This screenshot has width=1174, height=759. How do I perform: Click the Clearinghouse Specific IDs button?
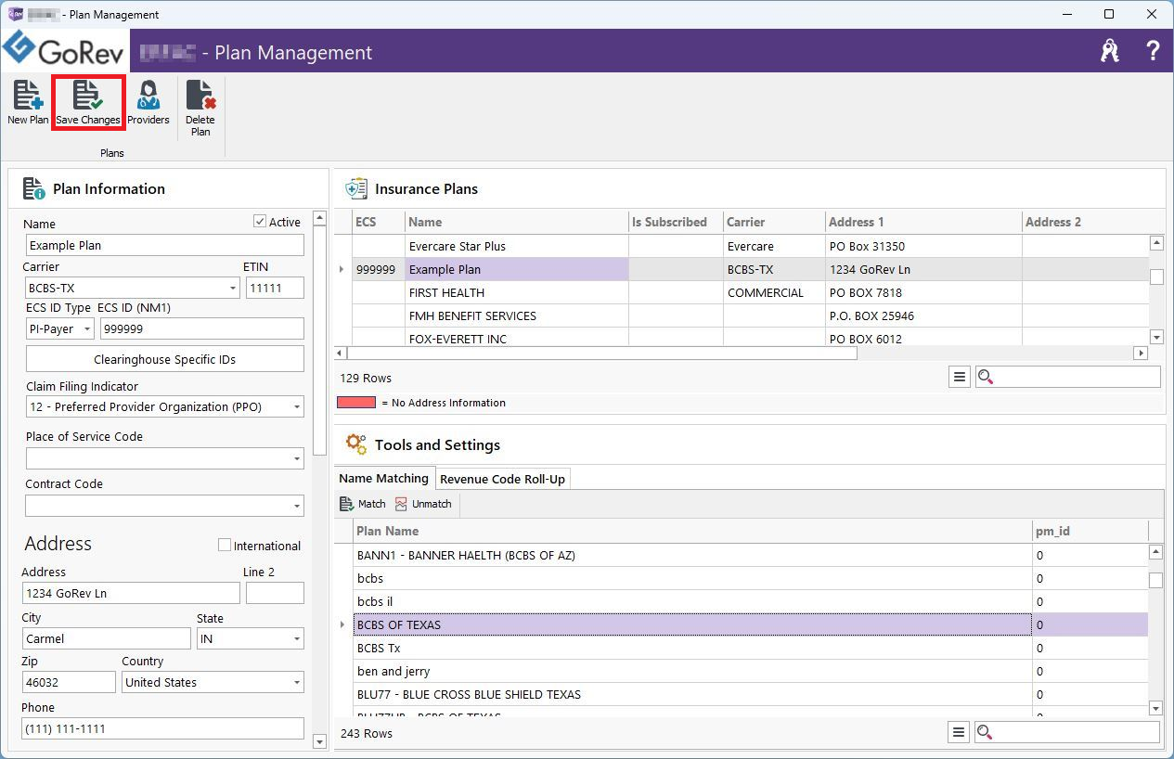[x=165, y=359]
